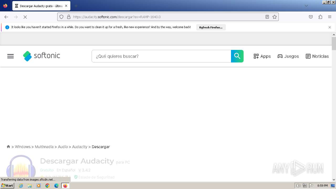
Task: Bookmark this page with the star
Action: click(x=275, y=17)
